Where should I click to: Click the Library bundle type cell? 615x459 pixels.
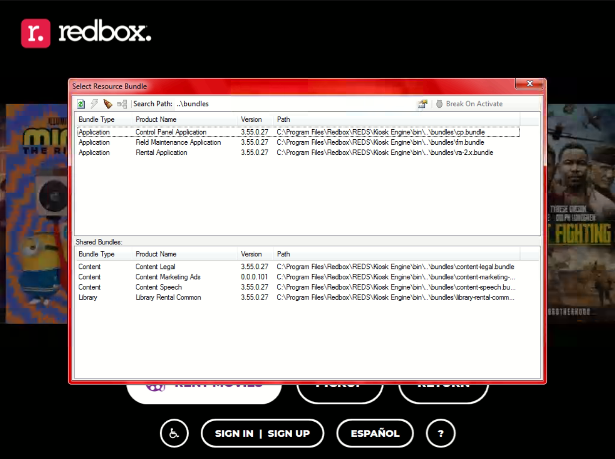point(88,297)
